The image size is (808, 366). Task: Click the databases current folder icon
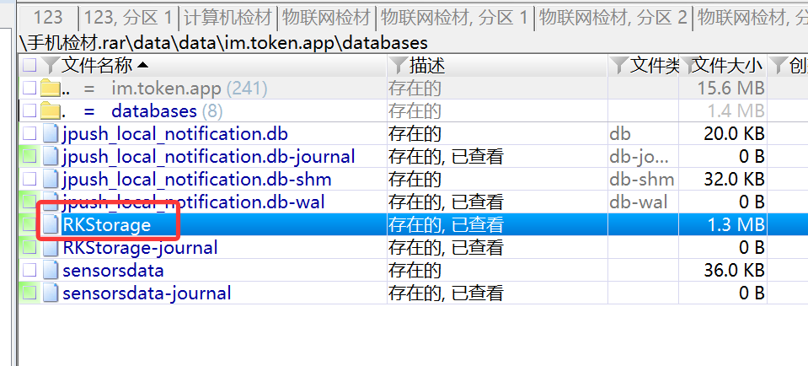click(50, 110)
